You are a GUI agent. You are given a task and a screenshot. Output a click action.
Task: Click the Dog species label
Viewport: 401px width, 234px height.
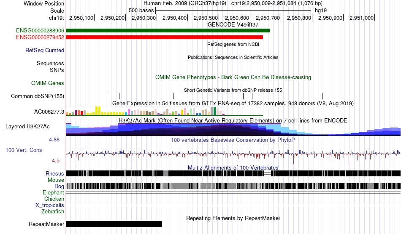click(x=59, y=186)
